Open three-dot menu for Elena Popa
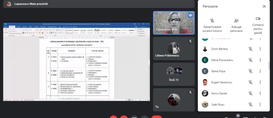The height and width of the screenshot is (118, 273). click(260, 71)
